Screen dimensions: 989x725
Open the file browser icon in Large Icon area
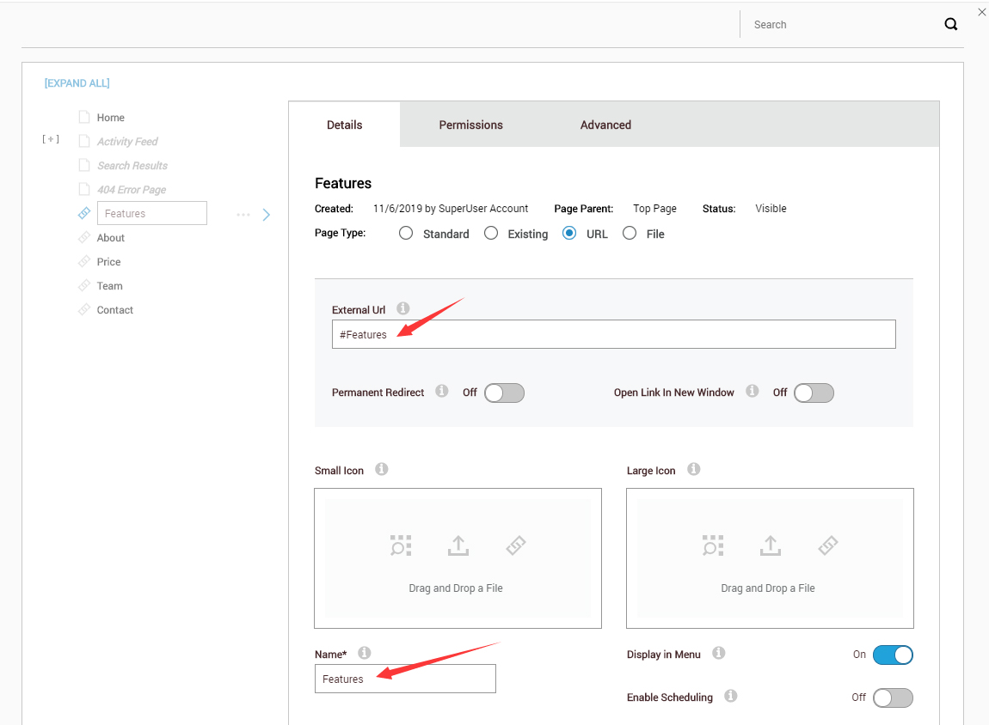click(712, 545)
